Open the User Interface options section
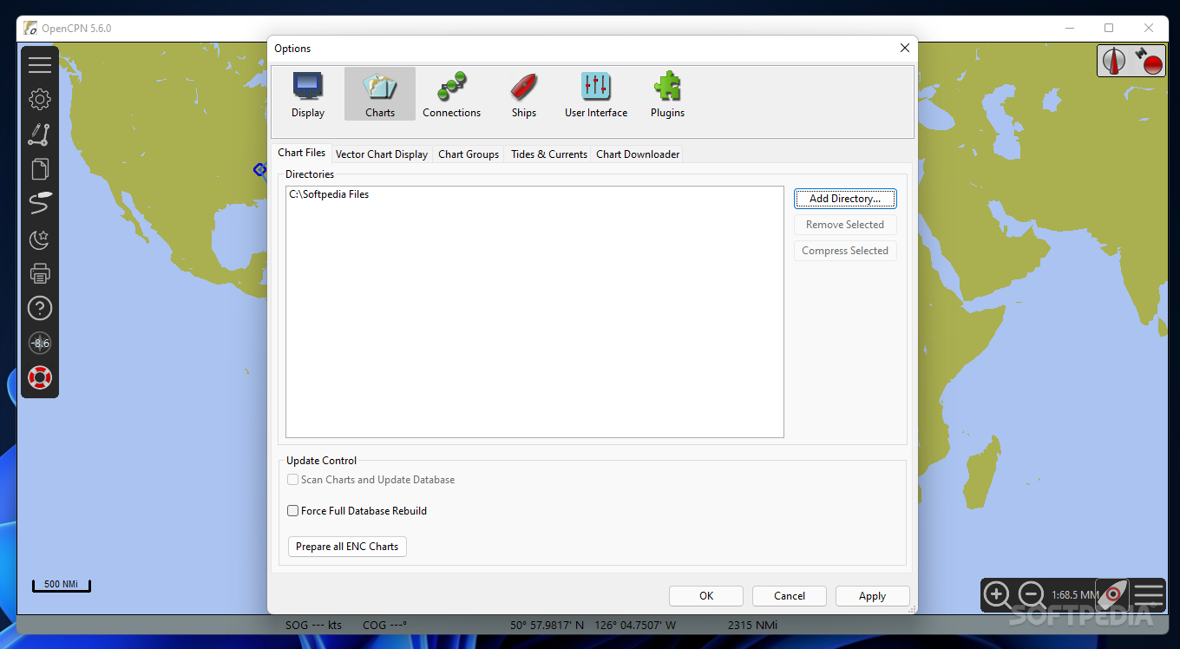 coord(595,94)
